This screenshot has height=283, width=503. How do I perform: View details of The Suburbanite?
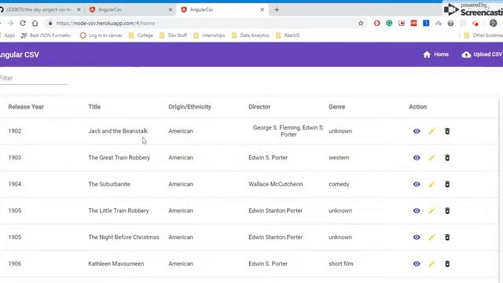(x=417, y=184)
